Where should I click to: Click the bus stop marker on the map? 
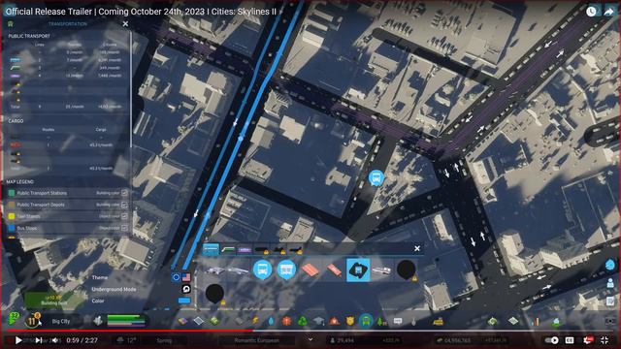coord(376,178)
